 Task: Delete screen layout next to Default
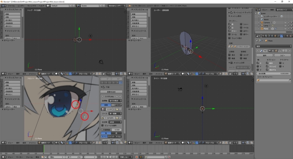click(74, 6)
